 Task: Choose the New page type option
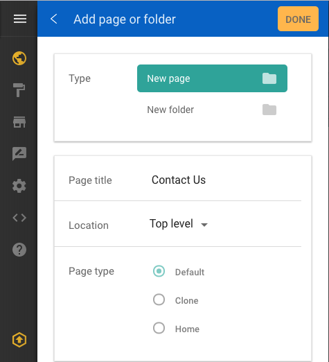212,78
